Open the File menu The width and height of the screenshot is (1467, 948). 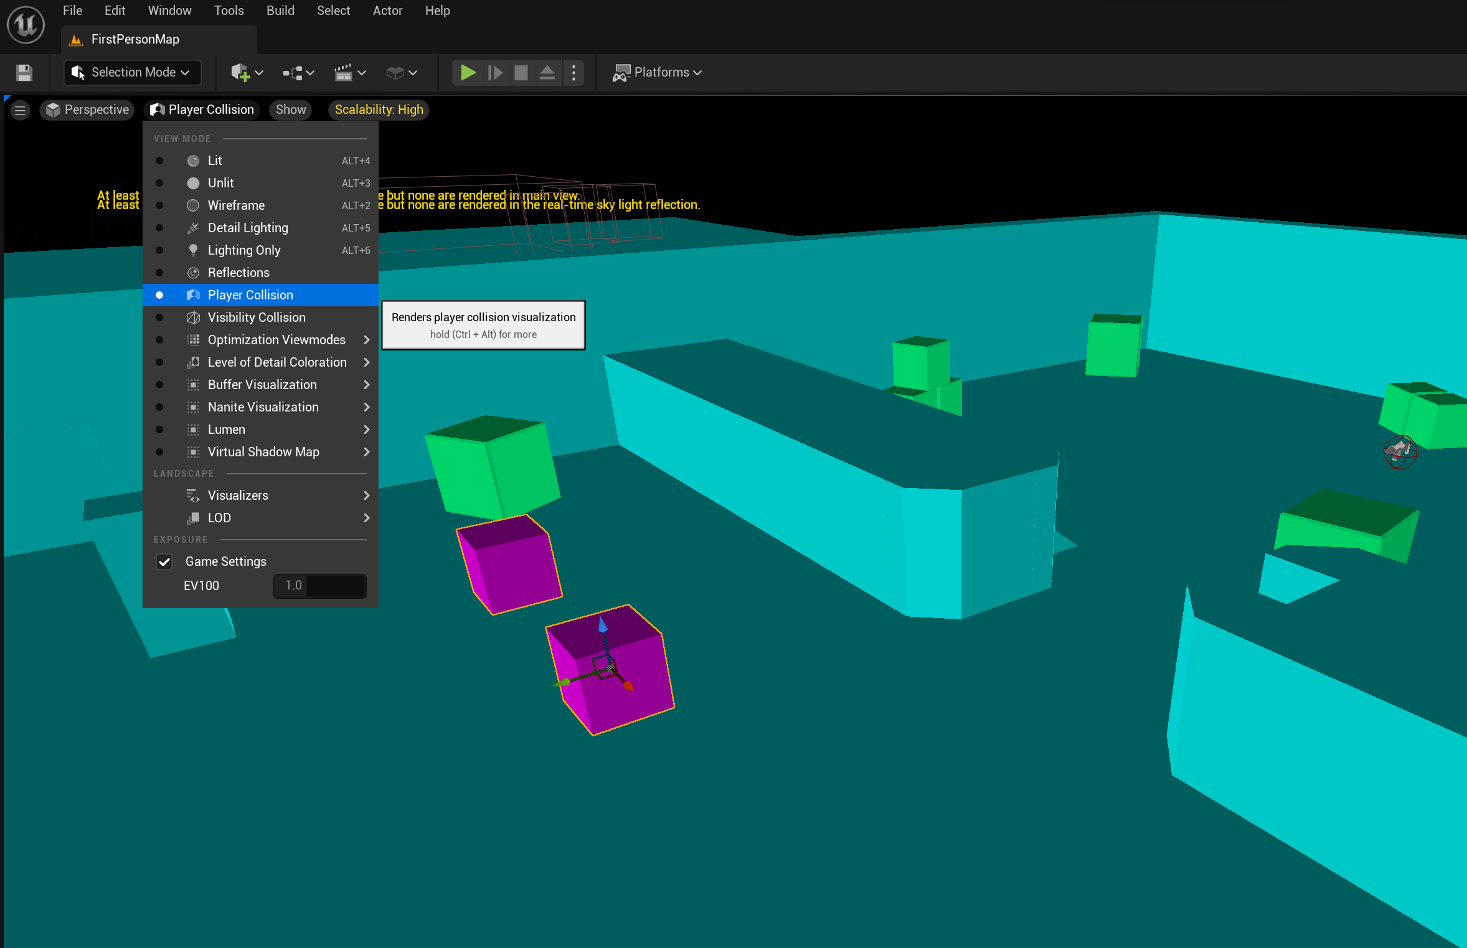click(x=72, y=11)
